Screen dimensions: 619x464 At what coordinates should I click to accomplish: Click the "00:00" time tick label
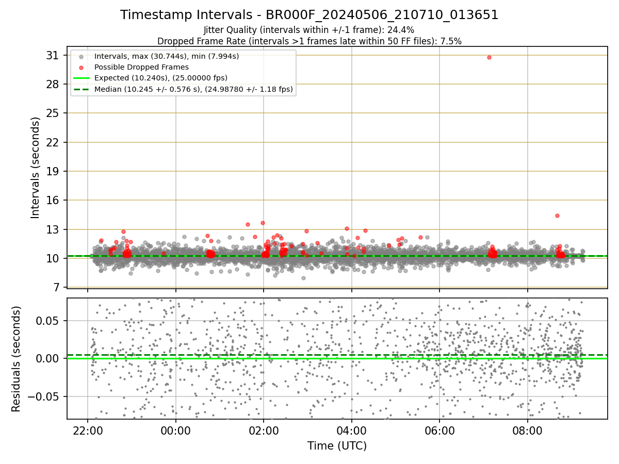click(176, 430)
